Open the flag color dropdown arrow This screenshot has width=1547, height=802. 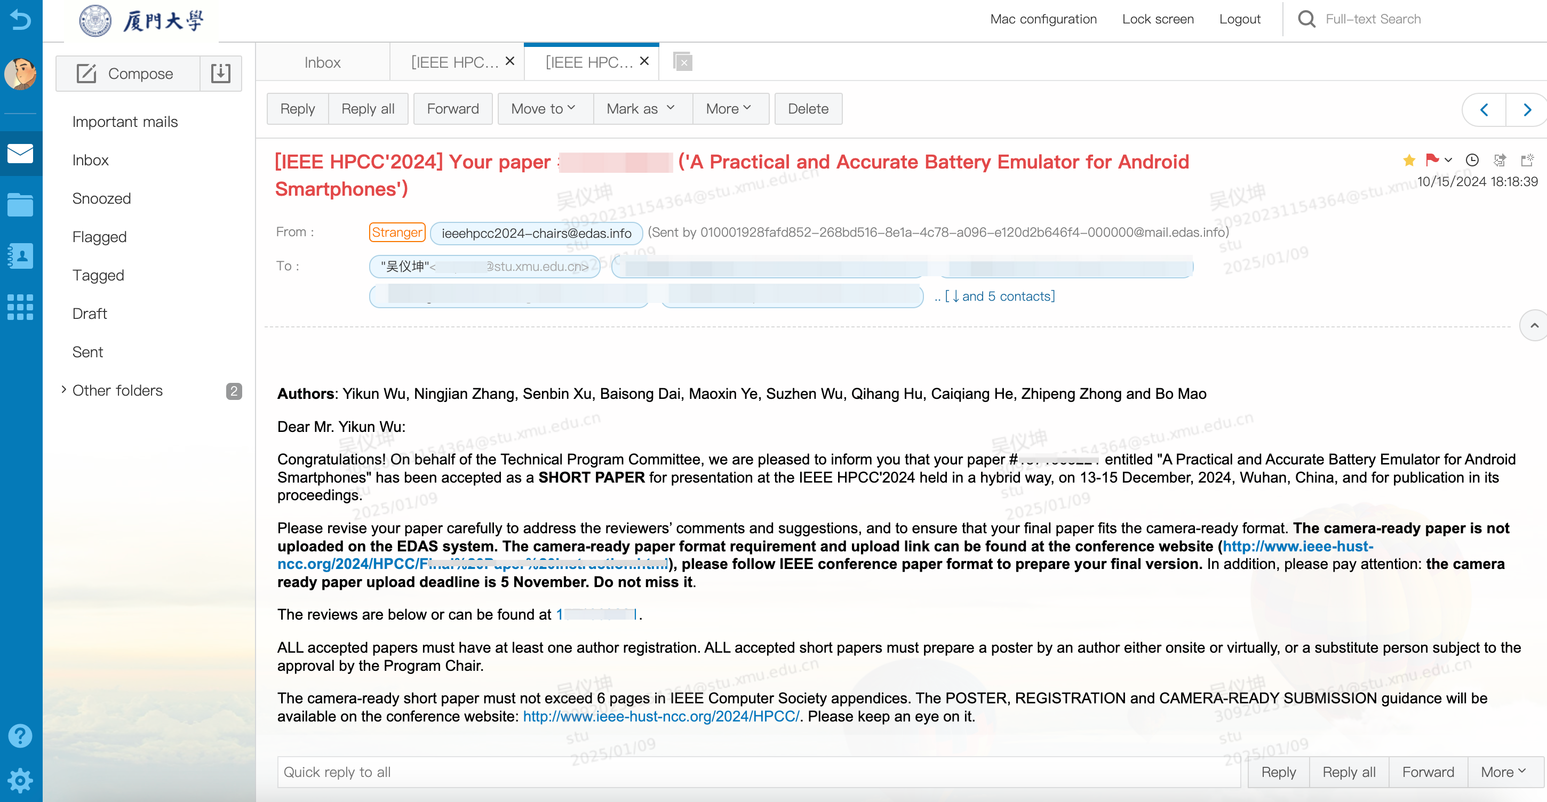1448,161
